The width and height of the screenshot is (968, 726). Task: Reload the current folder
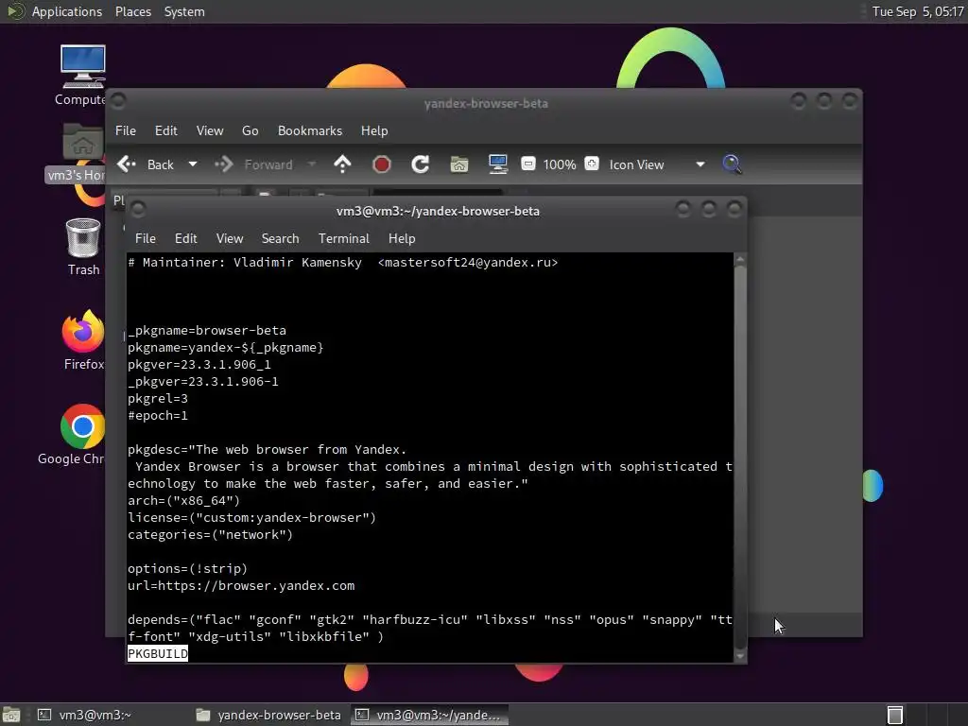pyautogui.click(x=421, y=164)
